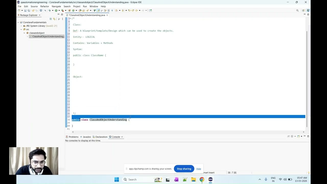327x184 pixels.
Task: Click the Search flashlight toolbar icon
Action: [87, 10]
